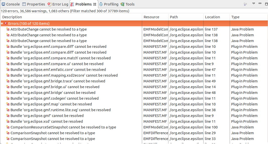
Task: Click 'line 38' location cell
Action: (210, 110)
